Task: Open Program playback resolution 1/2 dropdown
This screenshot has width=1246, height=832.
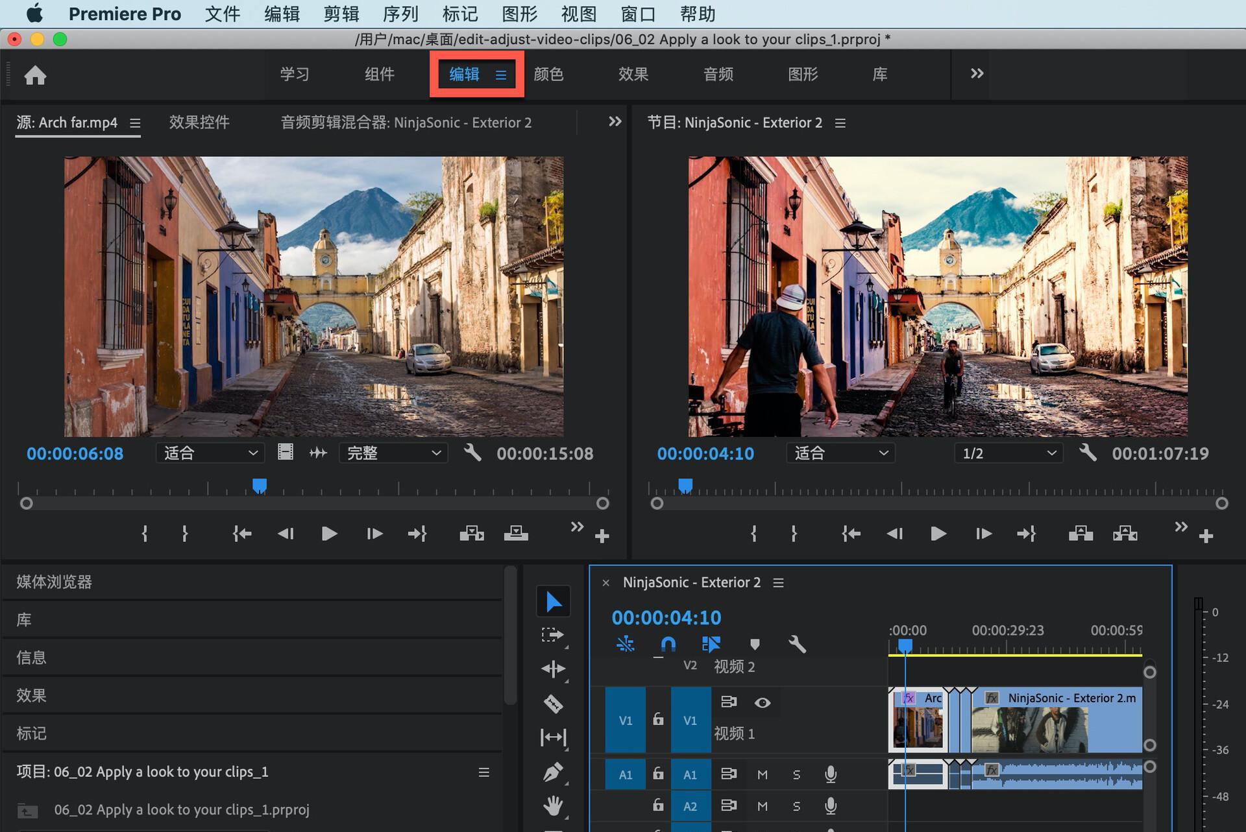Action: pyautogui.click(x=1008, y=453)
